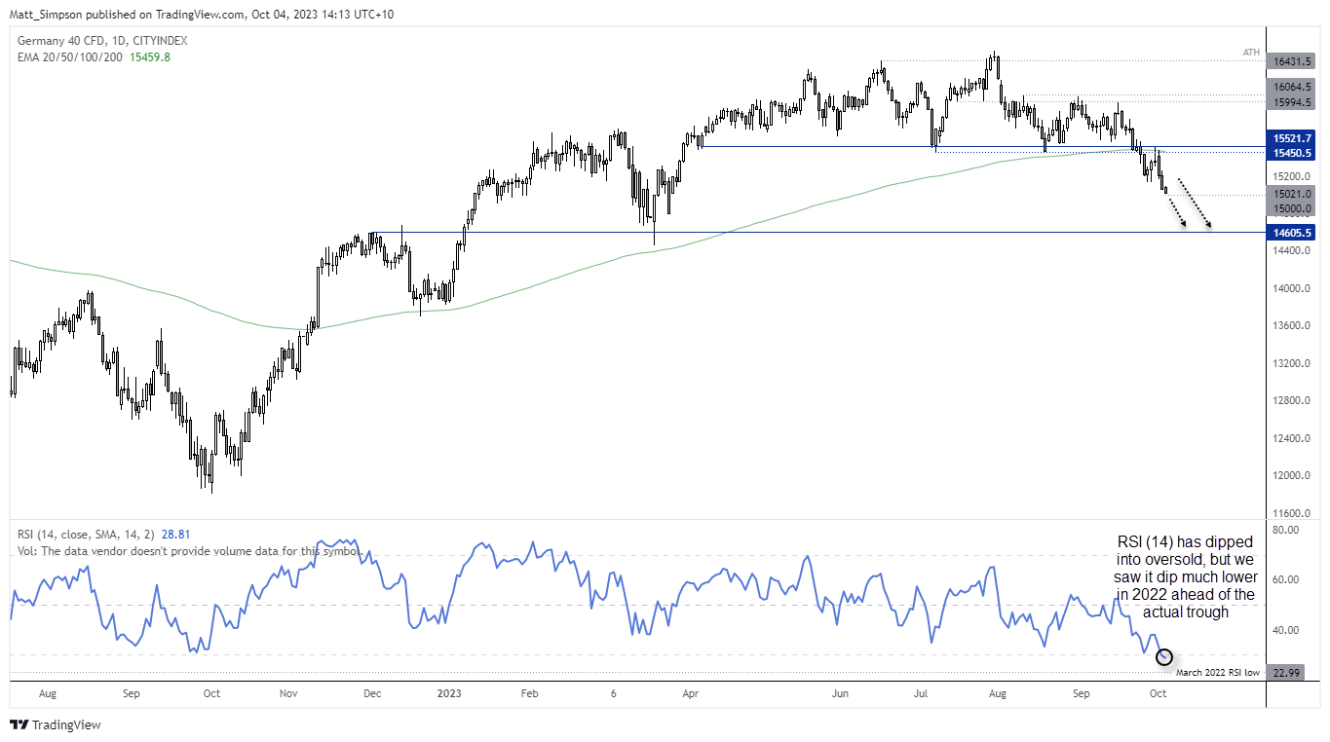The width and height of the screenshot is (1330, 742).
Task: Click the Oct label before Nov
Action: (x=211, y=694)
